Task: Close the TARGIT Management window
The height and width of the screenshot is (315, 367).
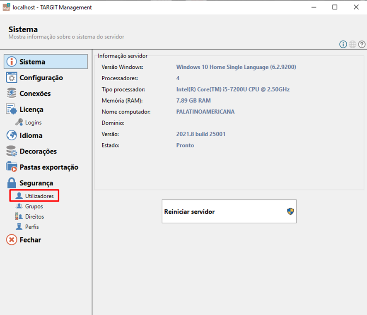Action: point(356,7)
